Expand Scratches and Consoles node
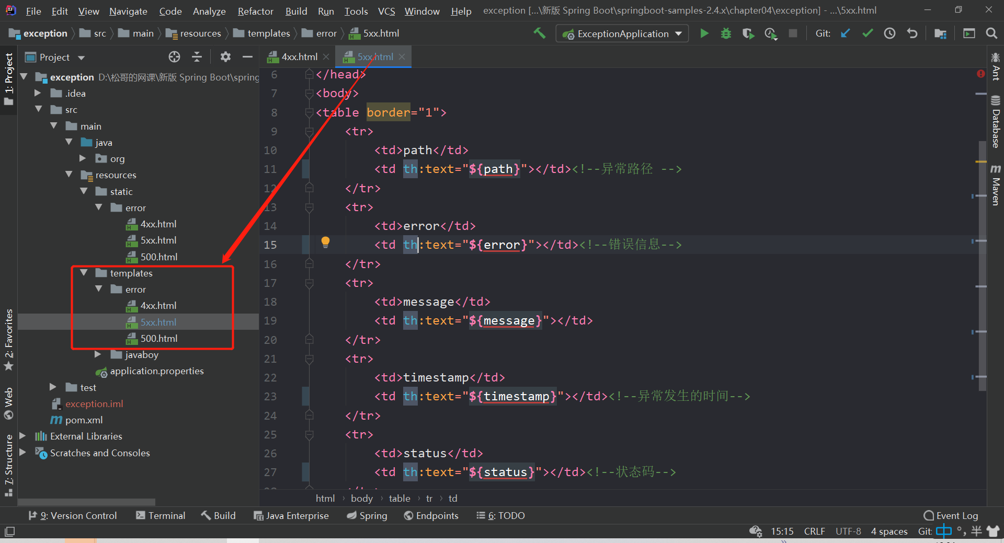 tap(22, 453)
